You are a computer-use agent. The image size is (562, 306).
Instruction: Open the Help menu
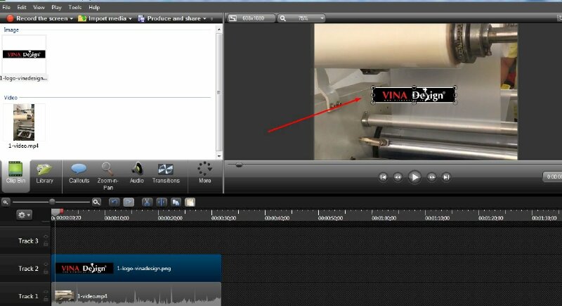(94, 7)
